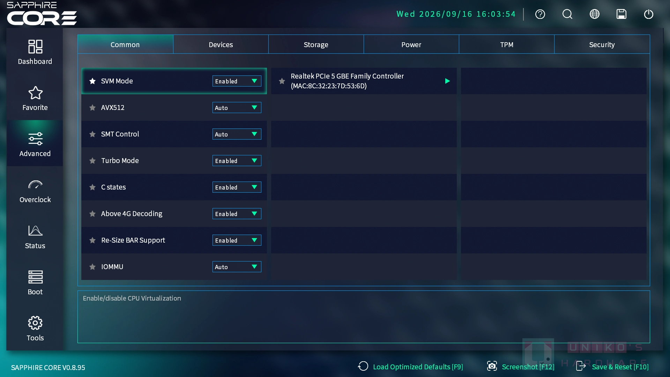Favorite the Realtek PCIe controller entry
This screenshot has width=670, height=377.
[x=282, y=81]
